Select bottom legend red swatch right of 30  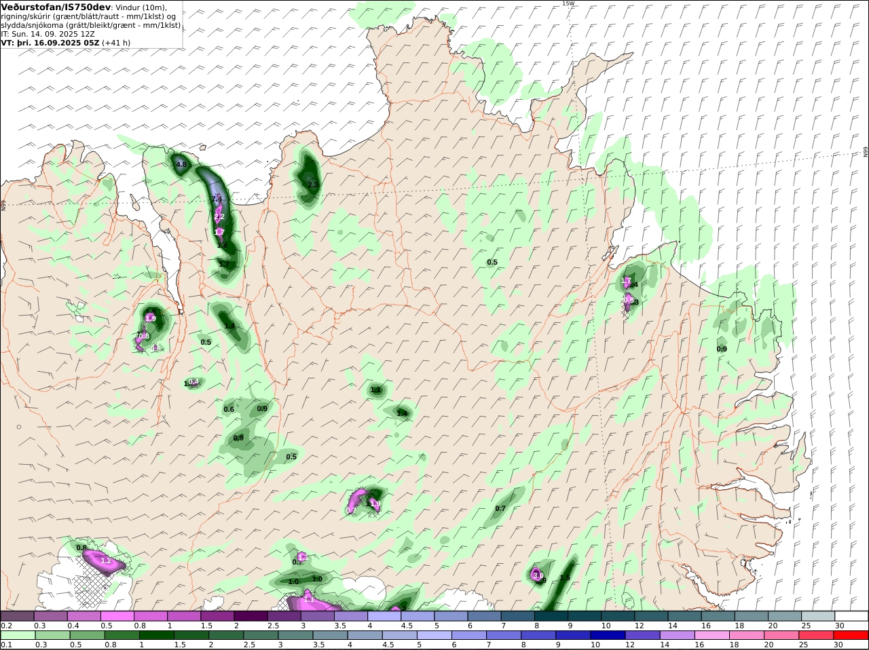click(x=852, y=635)
